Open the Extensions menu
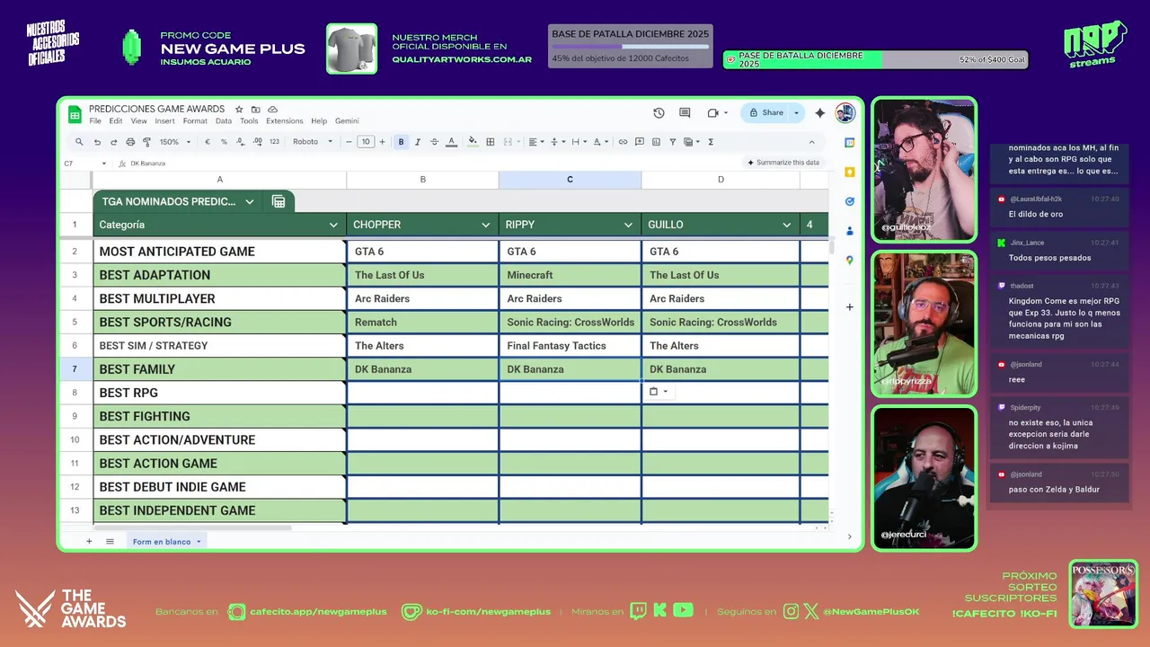This screenshot has width=1150, height=647. pyautogui.click(x=285, y=121)
